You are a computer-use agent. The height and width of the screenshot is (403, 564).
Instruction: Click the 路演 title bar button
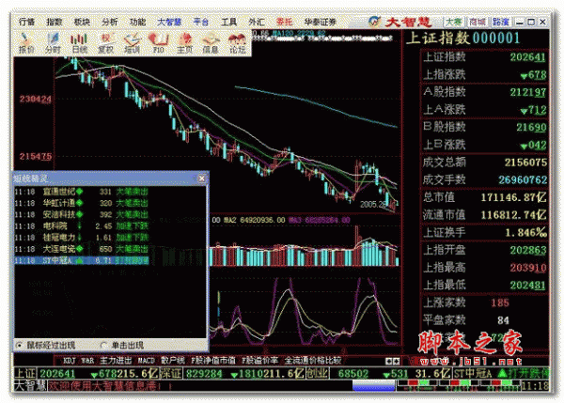point(500,22)
